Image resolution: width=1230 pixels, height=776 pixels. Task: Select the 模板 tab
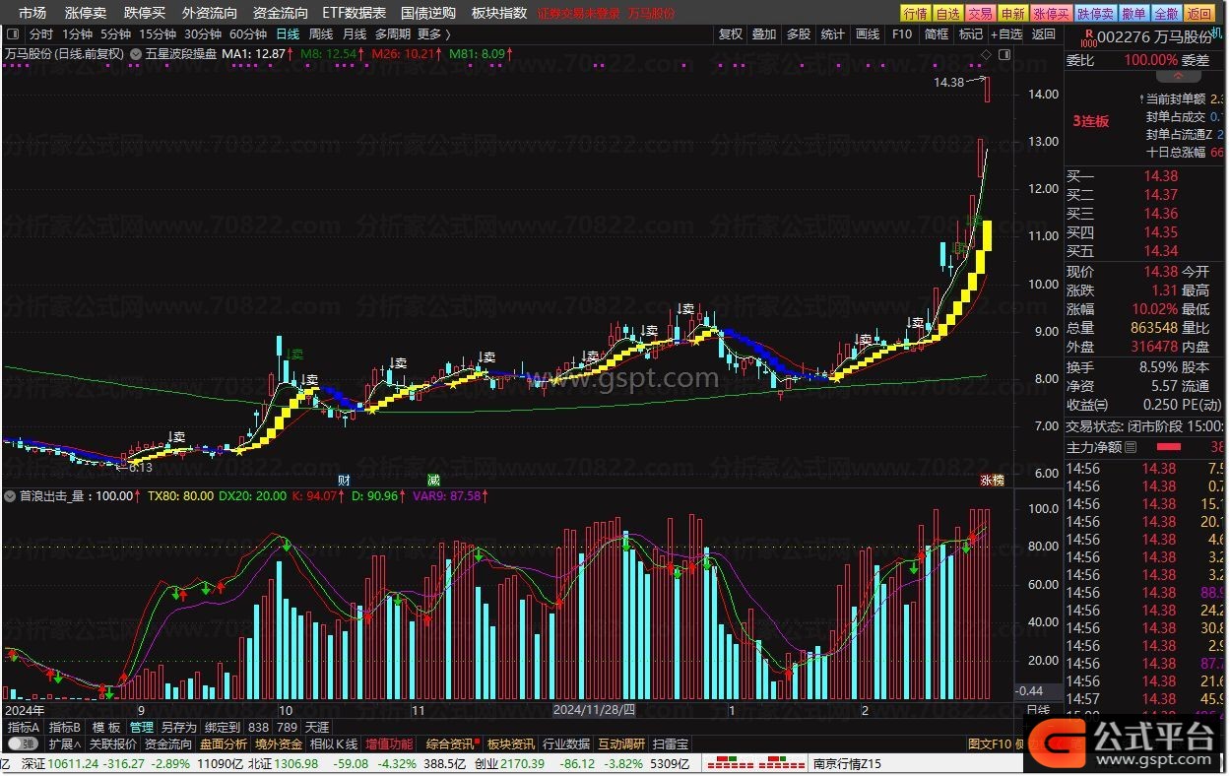click(106, 727)
